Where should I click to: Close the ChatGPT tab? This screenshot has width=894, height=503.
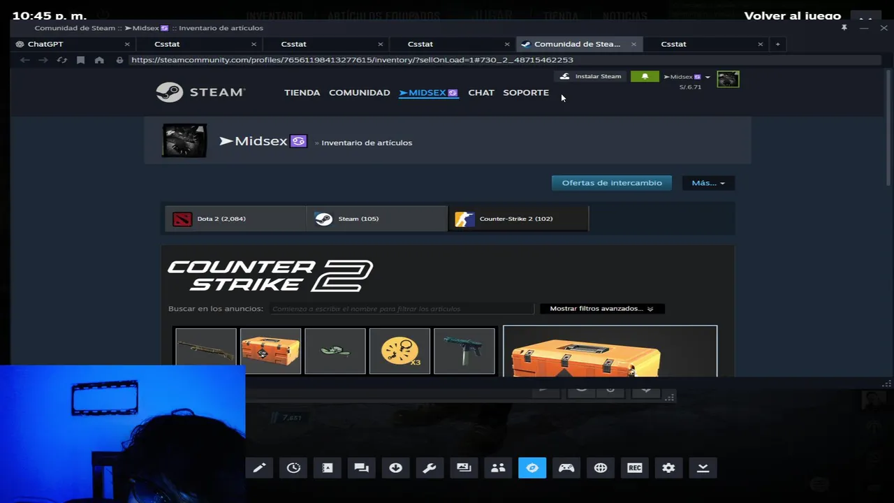click(127, 44)
